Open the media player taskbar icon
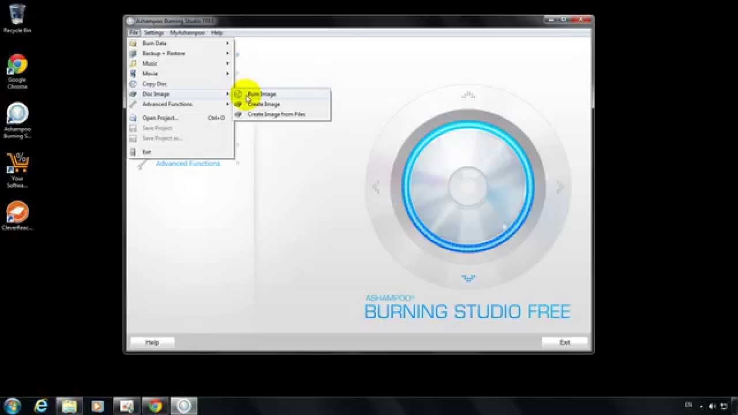 pos(97,406)
